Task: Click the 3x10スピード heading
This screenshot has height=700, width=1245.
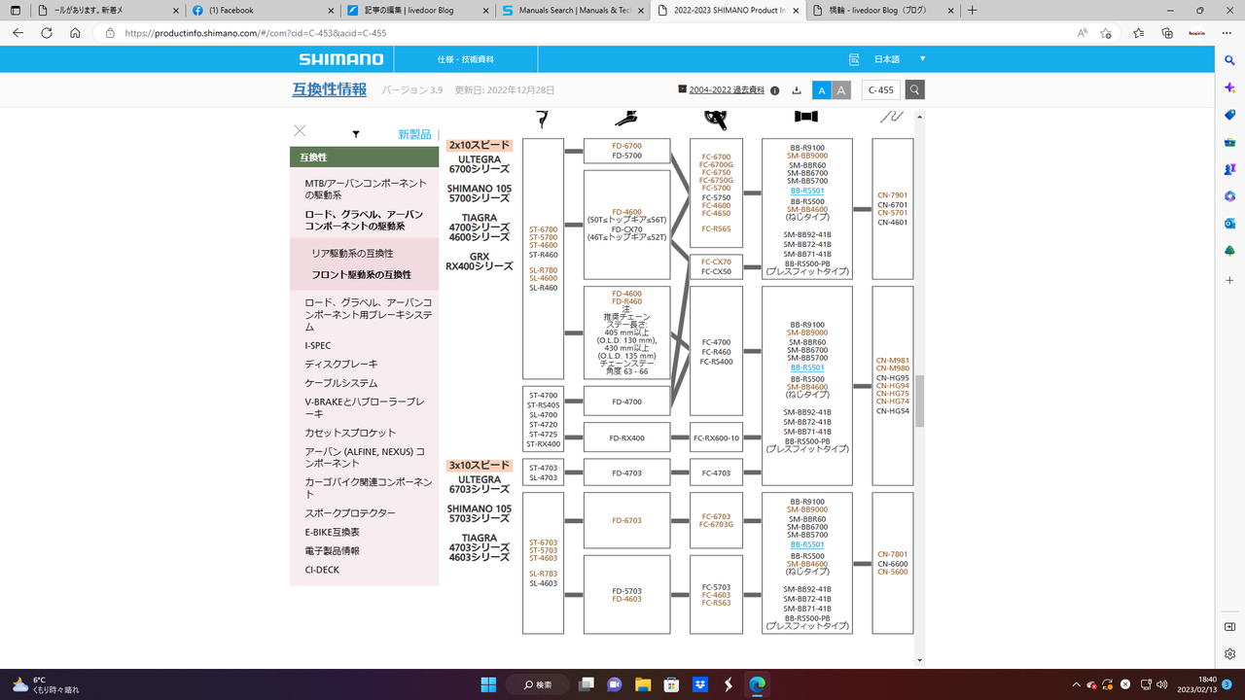Action: 479,466
